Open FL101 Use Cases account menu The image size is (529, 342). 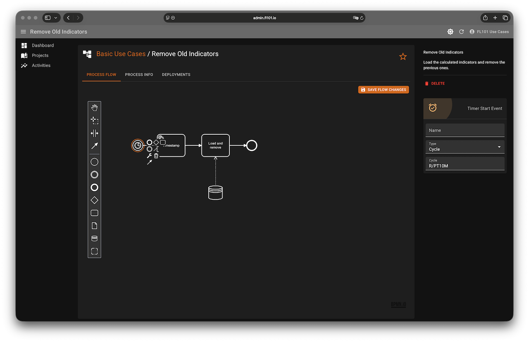(x=489, y=32)
